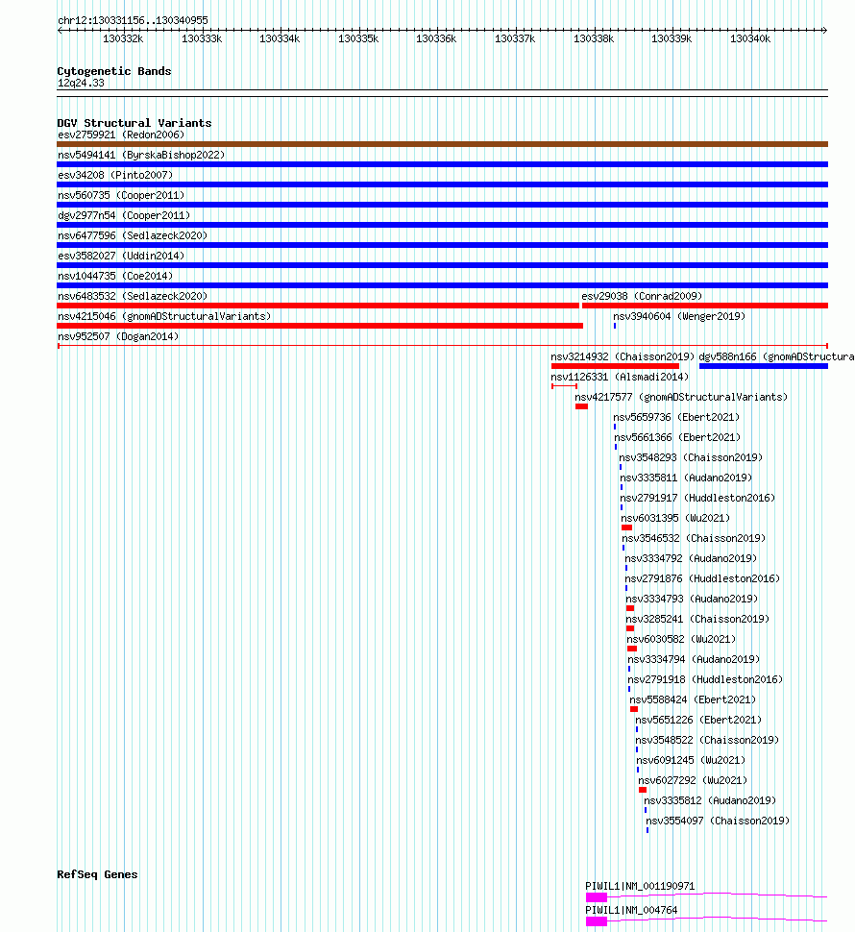This screenshot has width=855, height=932.
Task: Select nsv2791917 (Huddleston2016) label
Action: pyautogui.click(x=697, y=499)
